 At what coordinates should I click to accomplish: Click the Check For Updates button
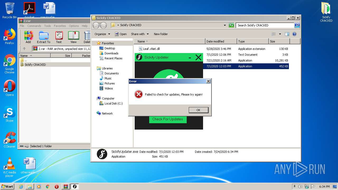pos(168,119)
